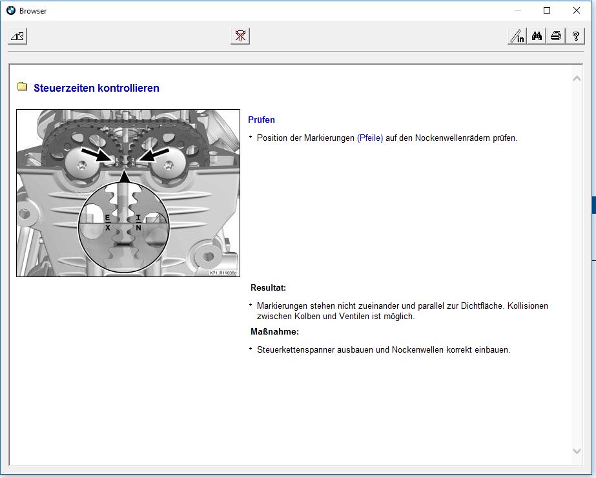This screenshot has width=596, height=478.
Task: Click the yellow folder icon beside heading
Action: 23,87
